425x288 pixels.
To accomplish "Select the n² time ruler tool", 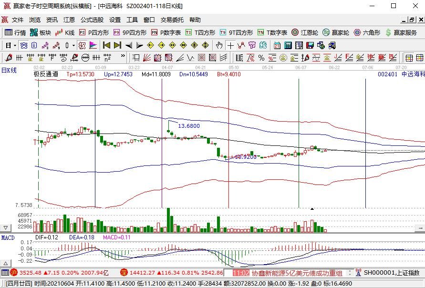I will coord(107,58).
